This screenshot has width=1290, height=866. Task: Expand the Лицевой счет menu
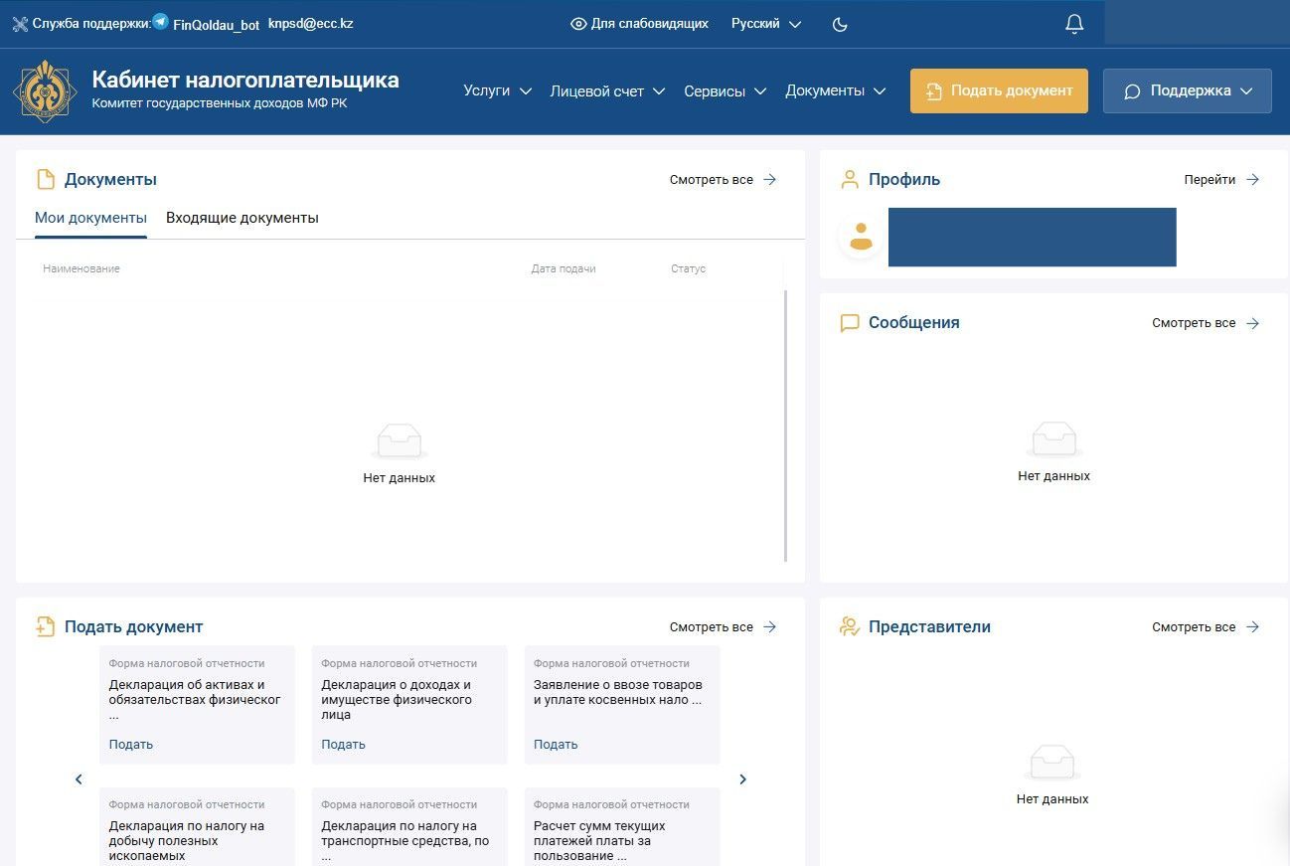(x=610, y=90)
